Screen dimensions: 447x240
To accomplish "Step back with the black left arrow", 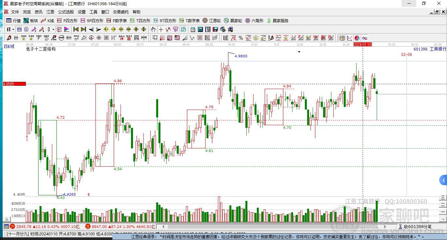I will [x=91, y=29].
